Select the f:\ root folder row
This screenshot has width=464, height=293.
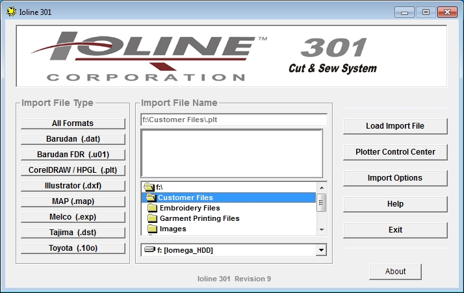coord(229,187)
